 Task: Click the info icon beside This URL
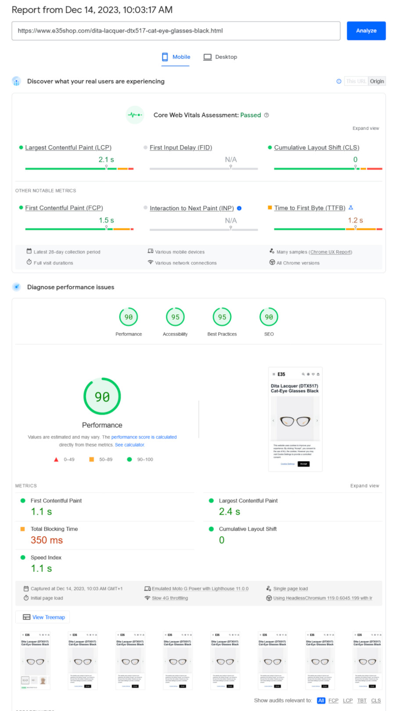click(x=339, y=81)
